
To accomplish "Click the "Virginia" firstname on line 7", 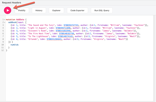I will pos(110,36).
